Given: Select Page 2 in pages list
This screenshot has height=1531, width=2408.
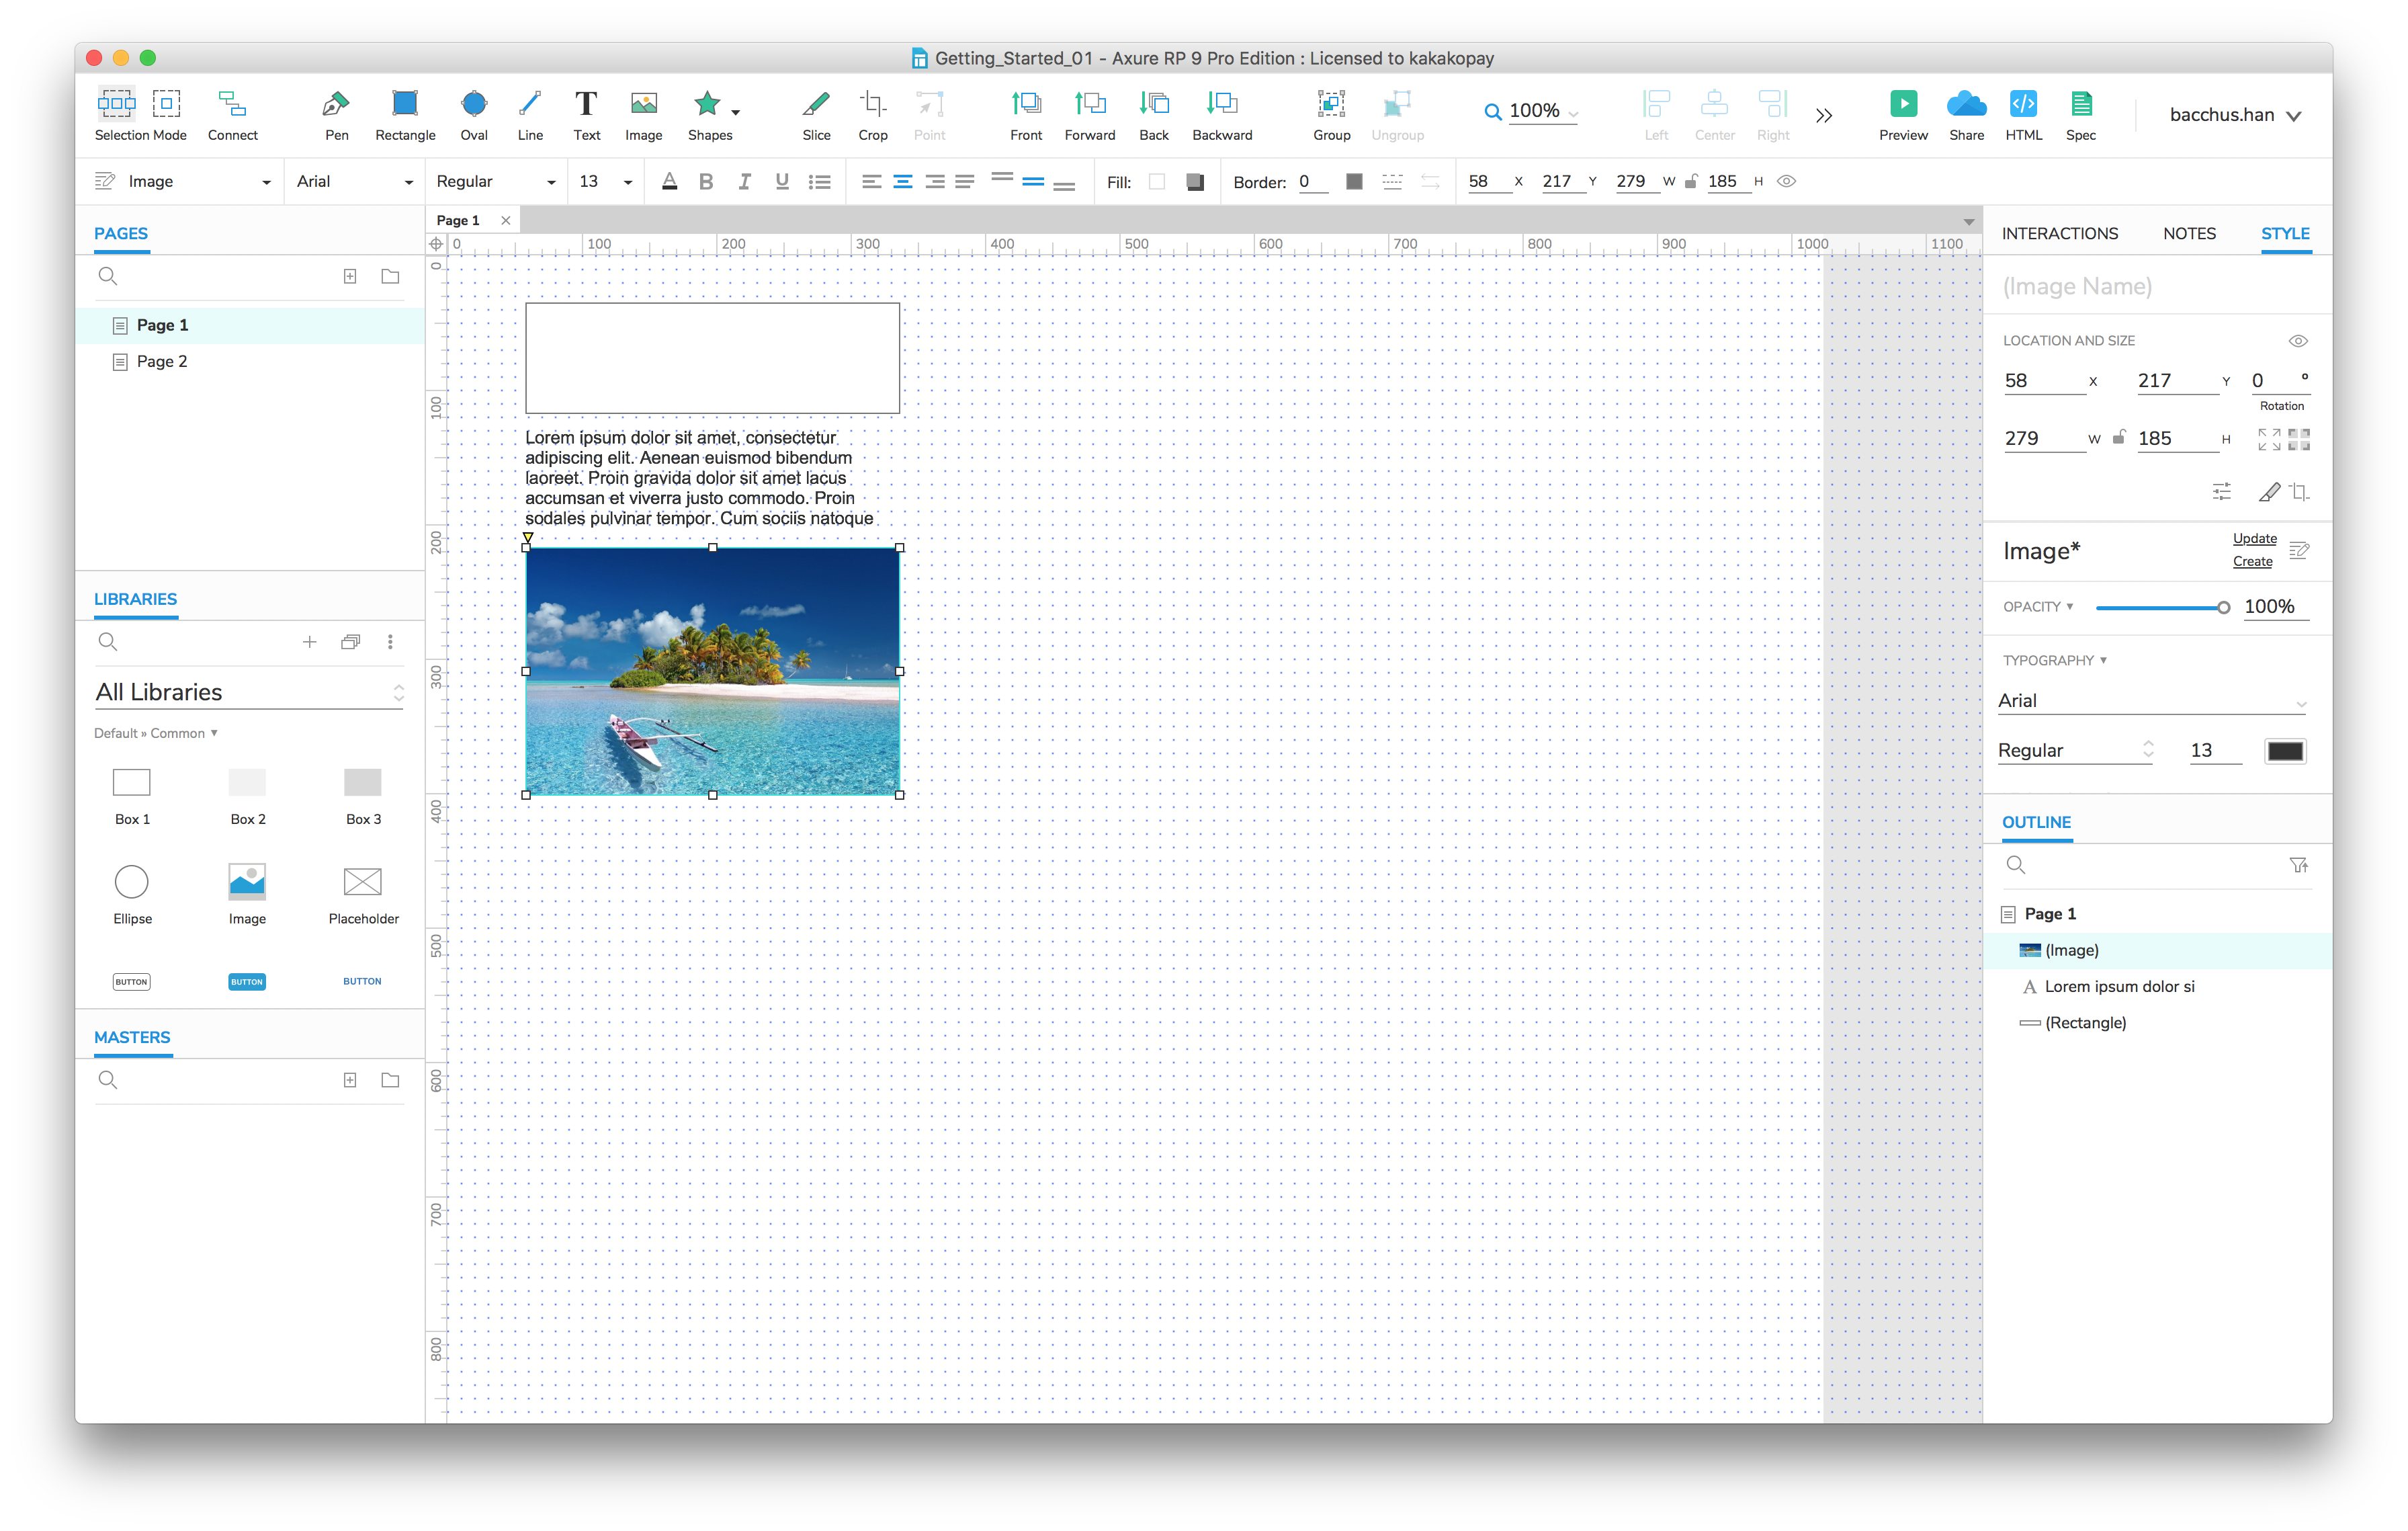Looking at the screenshot, I should pos(162,362).
